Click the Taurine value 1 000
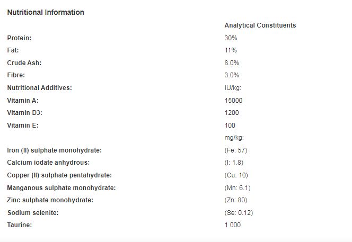Image resolution: width=352 pixels, height=242 pixels. (x=233, y=225)
